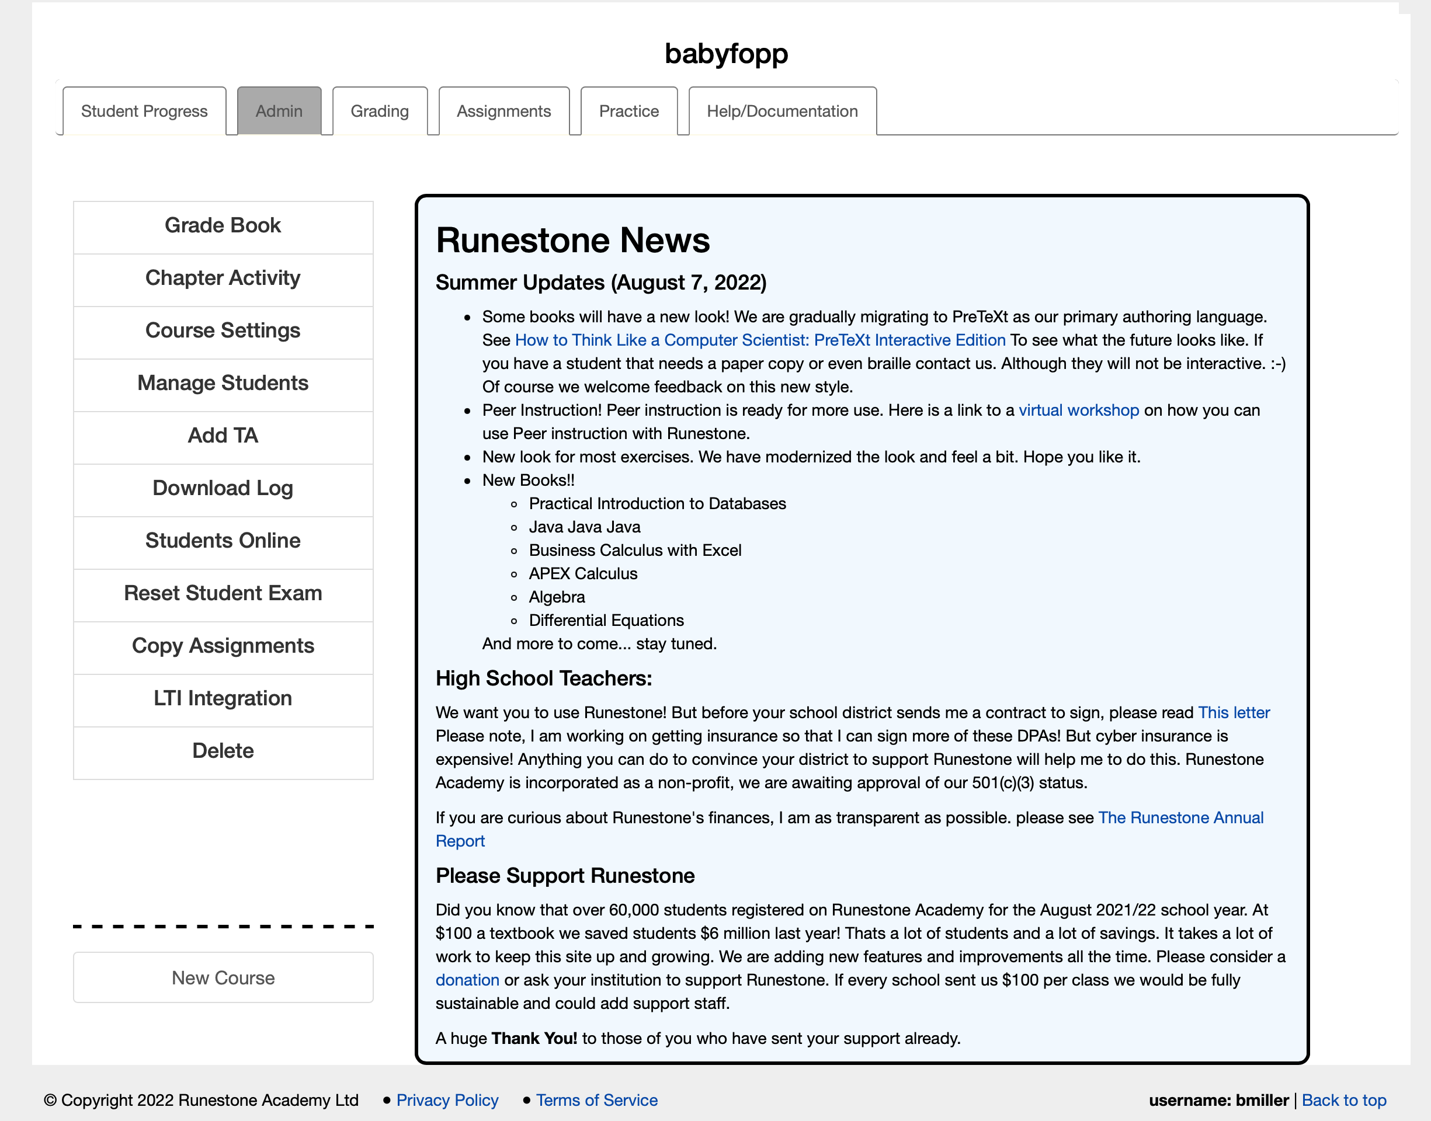This screenshot has width=1431, height=1121.
Task: Click the 'Algebra' book list item
Action: (x=557, y=597)
